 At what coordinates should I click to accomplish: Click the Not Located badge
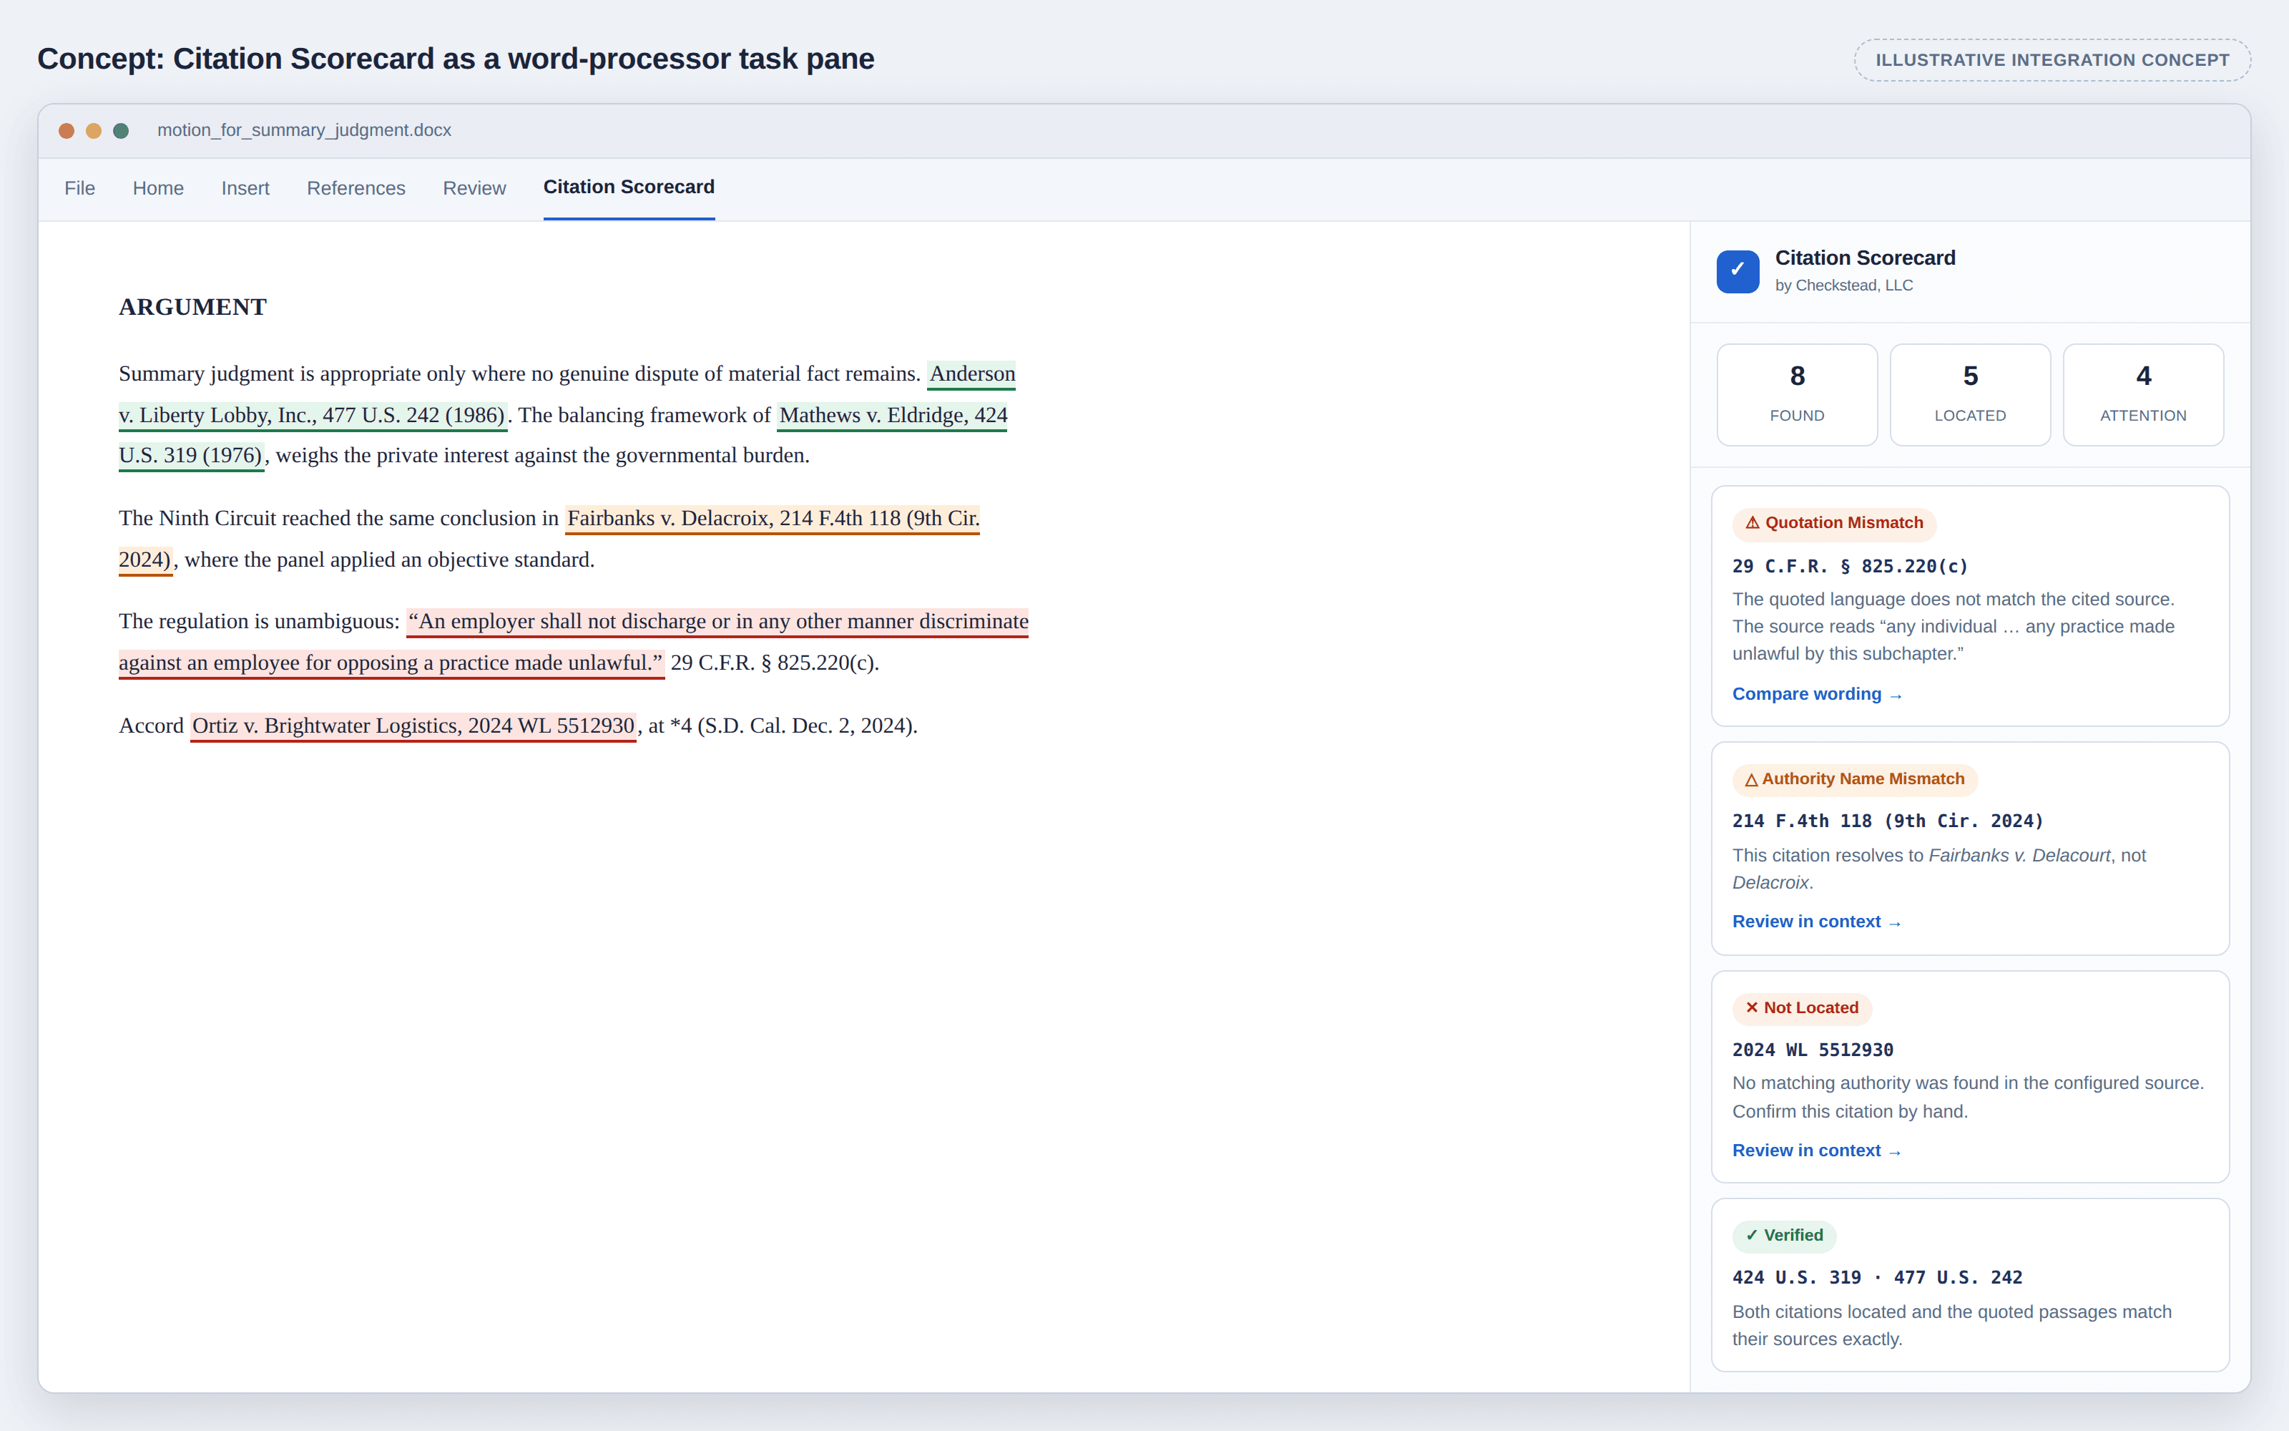pyautogui.click(x=1801, y=1008)
